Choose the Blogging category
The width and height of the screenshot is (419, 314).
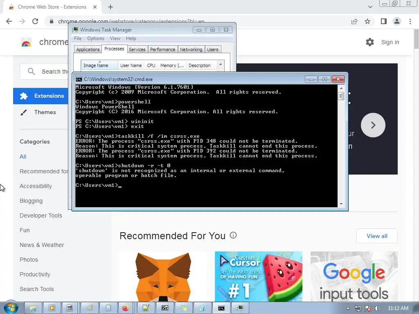pyautogui.click(x=31, y=201)
